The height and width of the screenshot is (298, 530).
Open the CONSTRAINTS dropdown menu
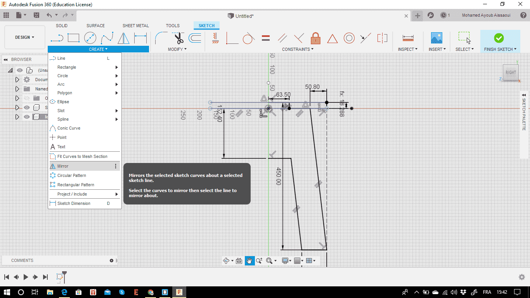point(298,49)
